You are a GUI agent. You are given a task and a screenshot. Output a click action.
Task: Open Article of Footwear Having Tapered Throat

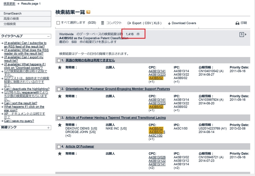pos(116,118)
